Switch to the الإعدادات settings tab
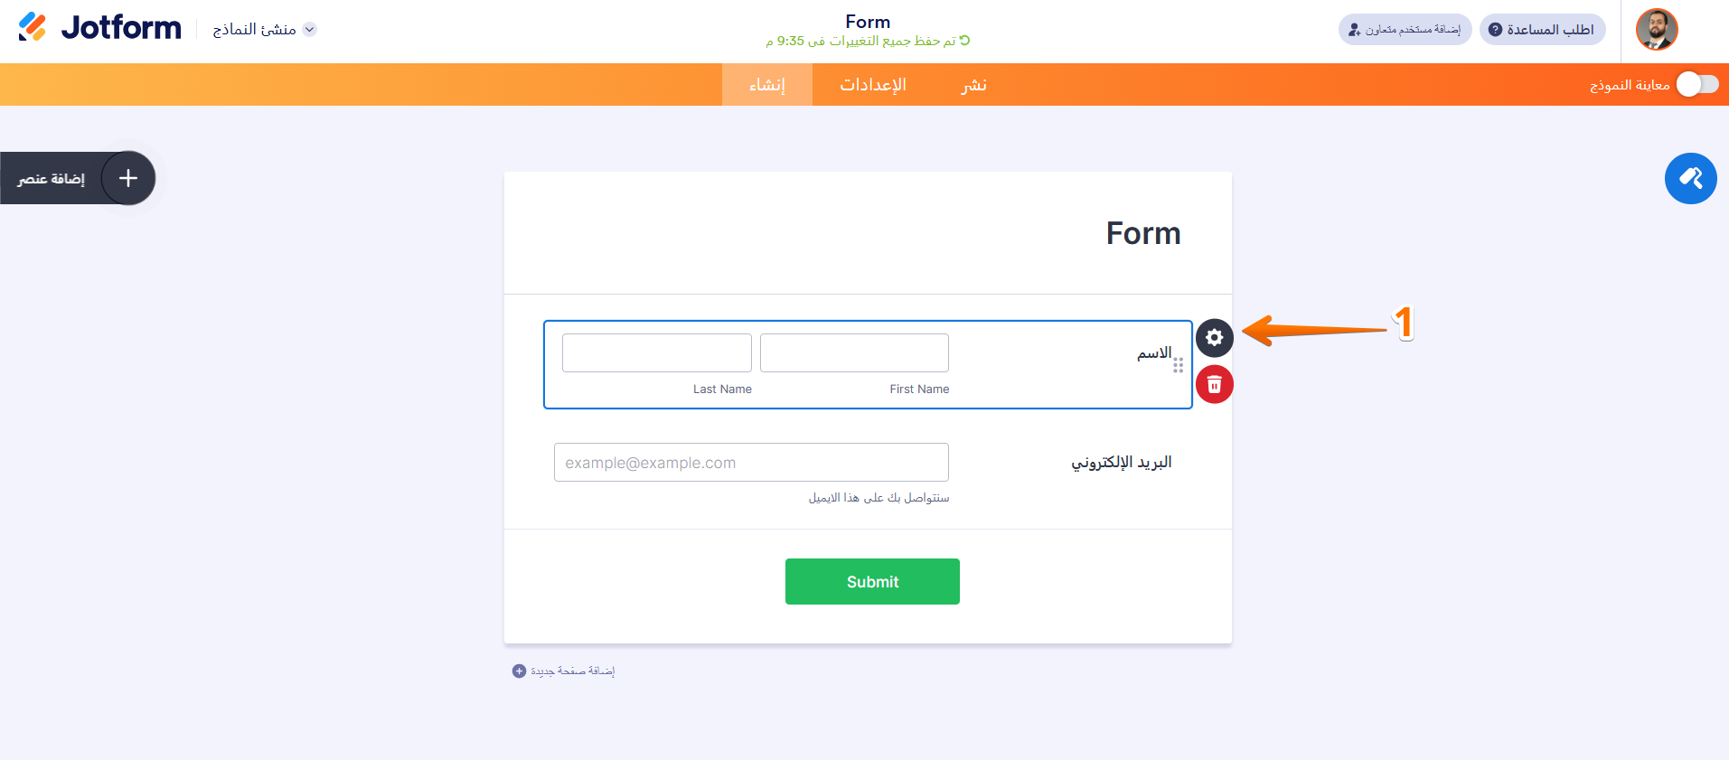The image size is (1729, 760). [872, 85]
